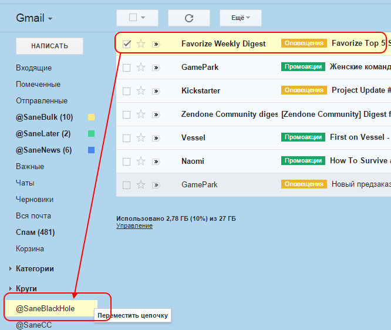The image size is (391, 330).
Task: Open the Naomi How To Survive message
Action: coord(360,161)
